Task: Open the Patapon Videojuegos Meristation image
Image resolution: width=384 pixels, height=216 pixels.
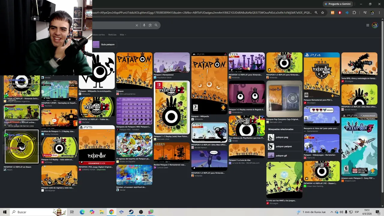Action: pos(322,144)
